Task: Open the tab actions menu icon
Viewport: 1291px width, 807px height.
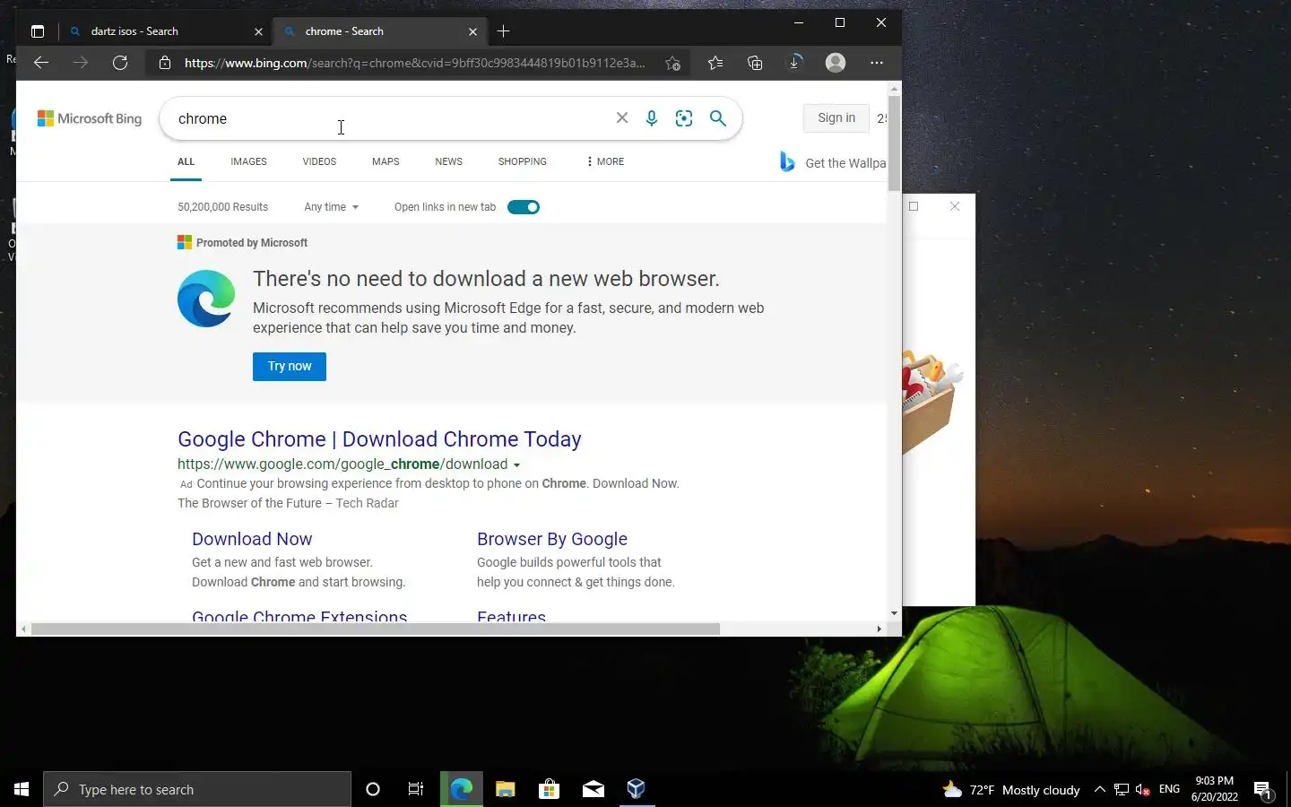Action: (37, 31)
